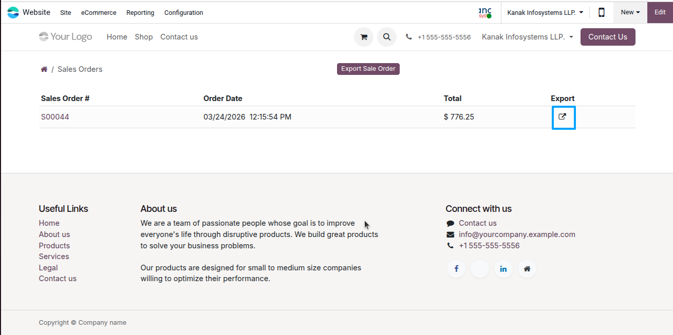Click the Export column header
The height and width of the screenshot is (335, 673).
563,98
